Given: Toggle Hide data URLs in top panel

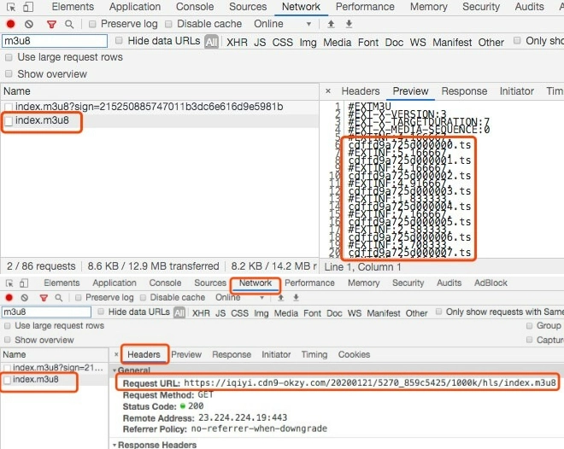Looking at the screenshot, I should click(x=119, y=41).
